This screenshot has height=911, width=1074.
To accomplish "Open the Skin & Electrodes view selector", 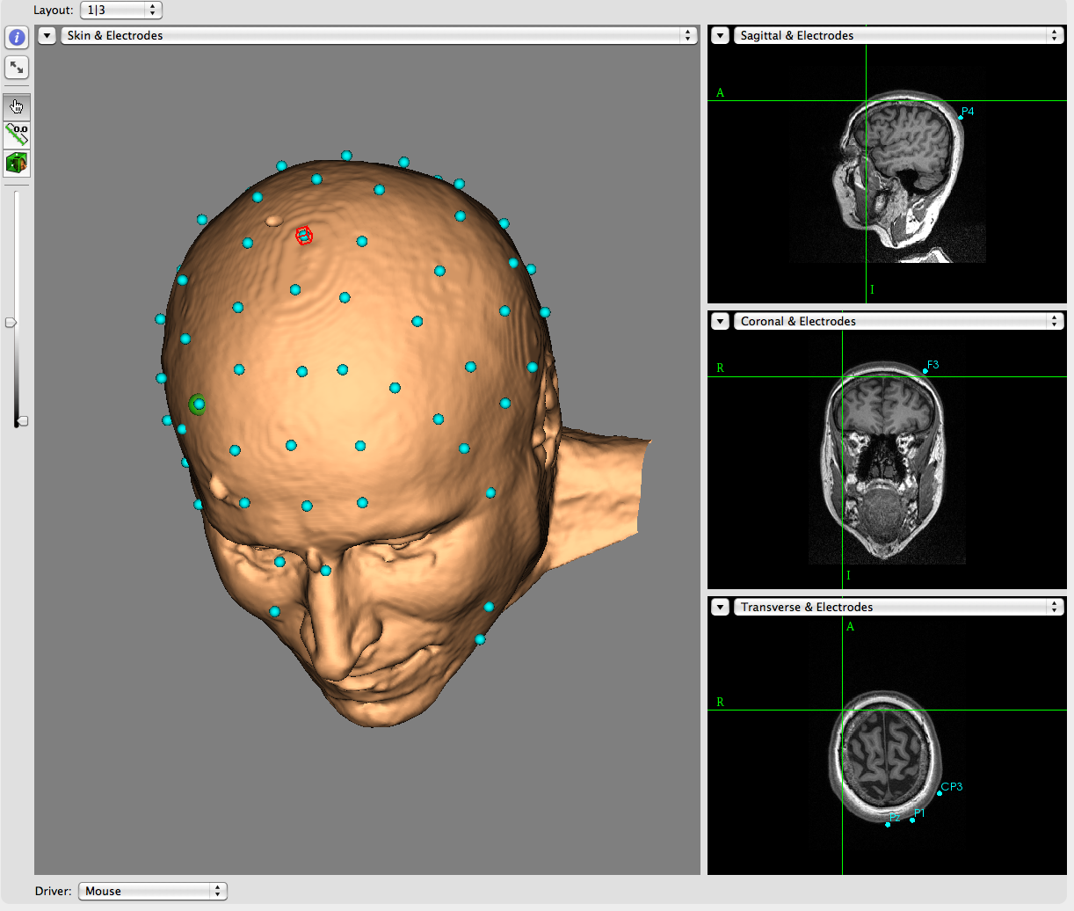I will coord(379,35).
